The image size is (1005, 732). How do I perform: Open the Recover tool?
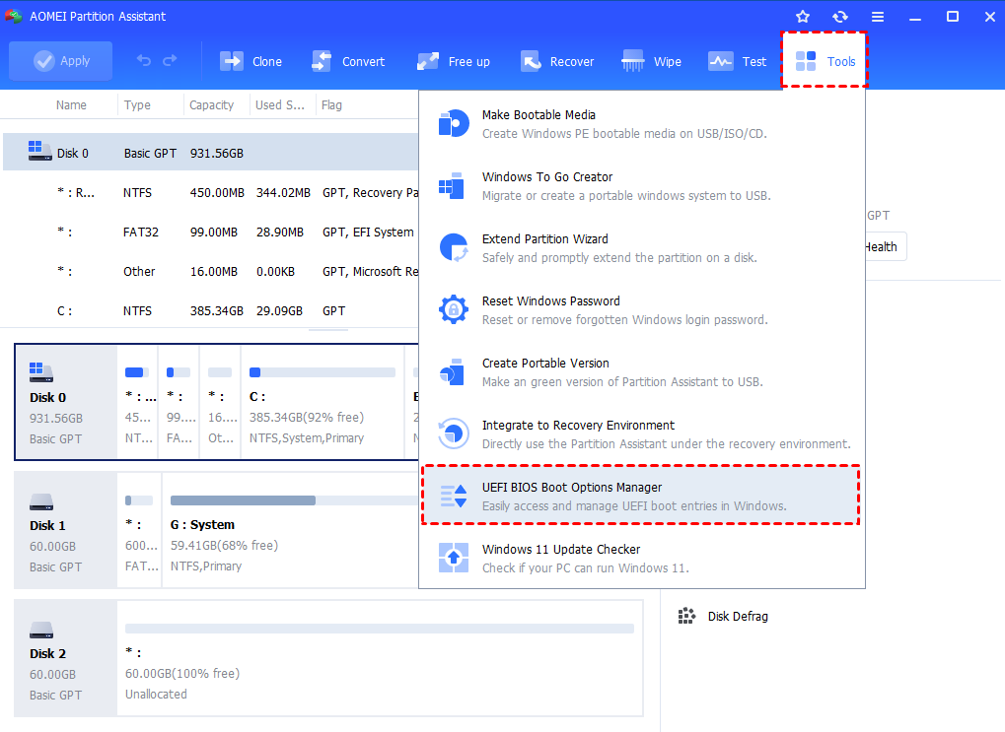click(x=556, y=61)
